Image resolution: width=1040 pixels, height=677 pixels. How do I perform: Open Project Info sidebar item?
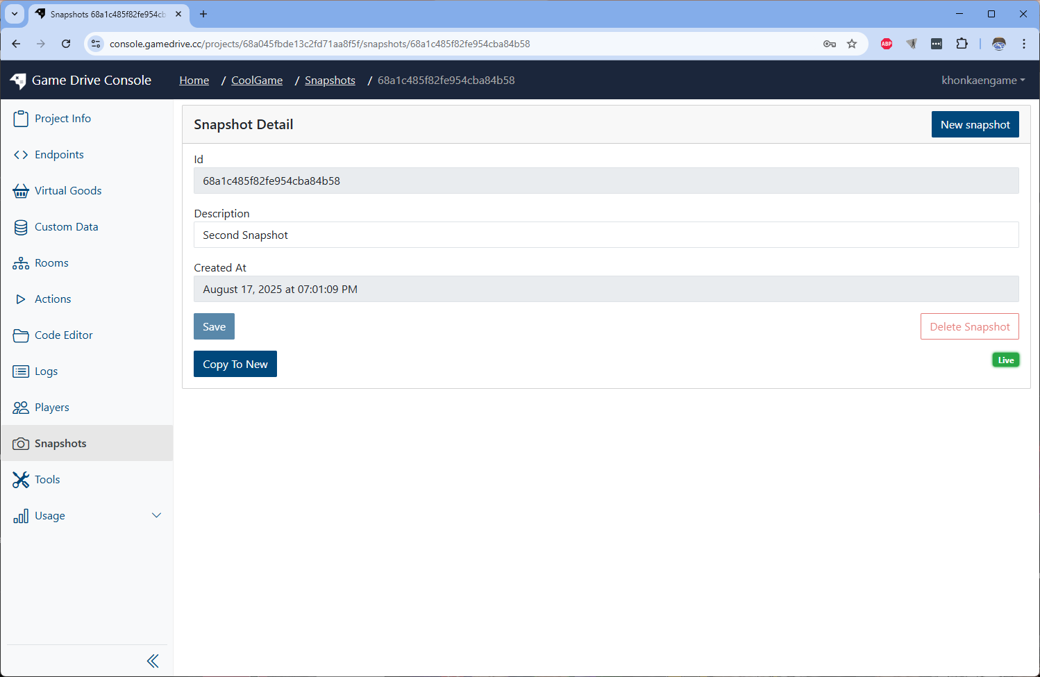click(x=62, y=119)
